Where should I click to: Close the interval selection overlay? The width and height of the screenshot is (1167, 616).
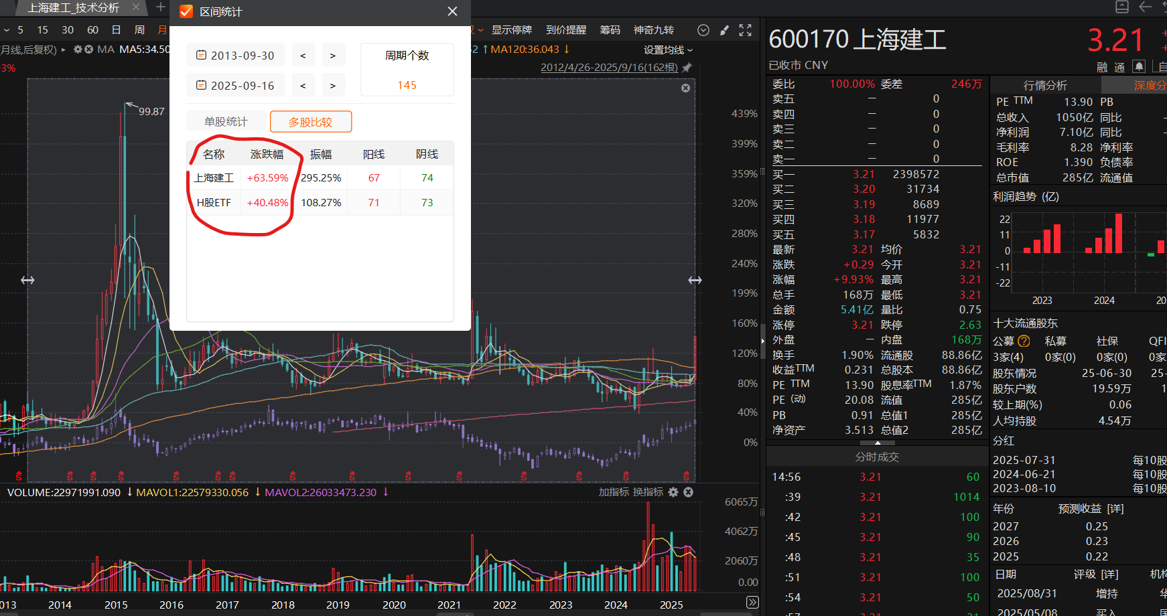point(685,88)
